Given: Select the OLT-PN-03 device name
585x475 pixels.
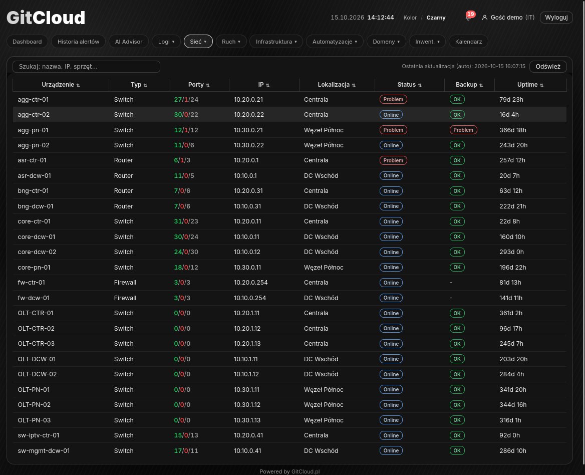Looking at the screenshot, I should coord(35,420).
